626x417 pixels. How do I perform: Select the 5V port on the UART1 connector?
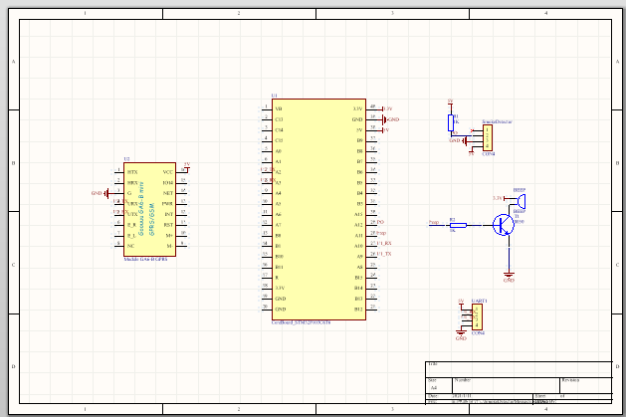click(461, 303)
